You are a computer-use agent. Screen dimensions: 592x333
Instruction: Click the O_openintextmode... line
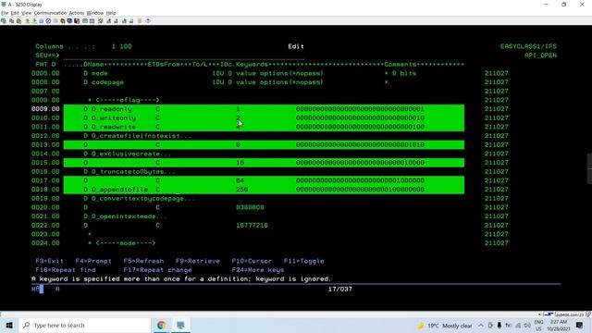pos(126,216)
